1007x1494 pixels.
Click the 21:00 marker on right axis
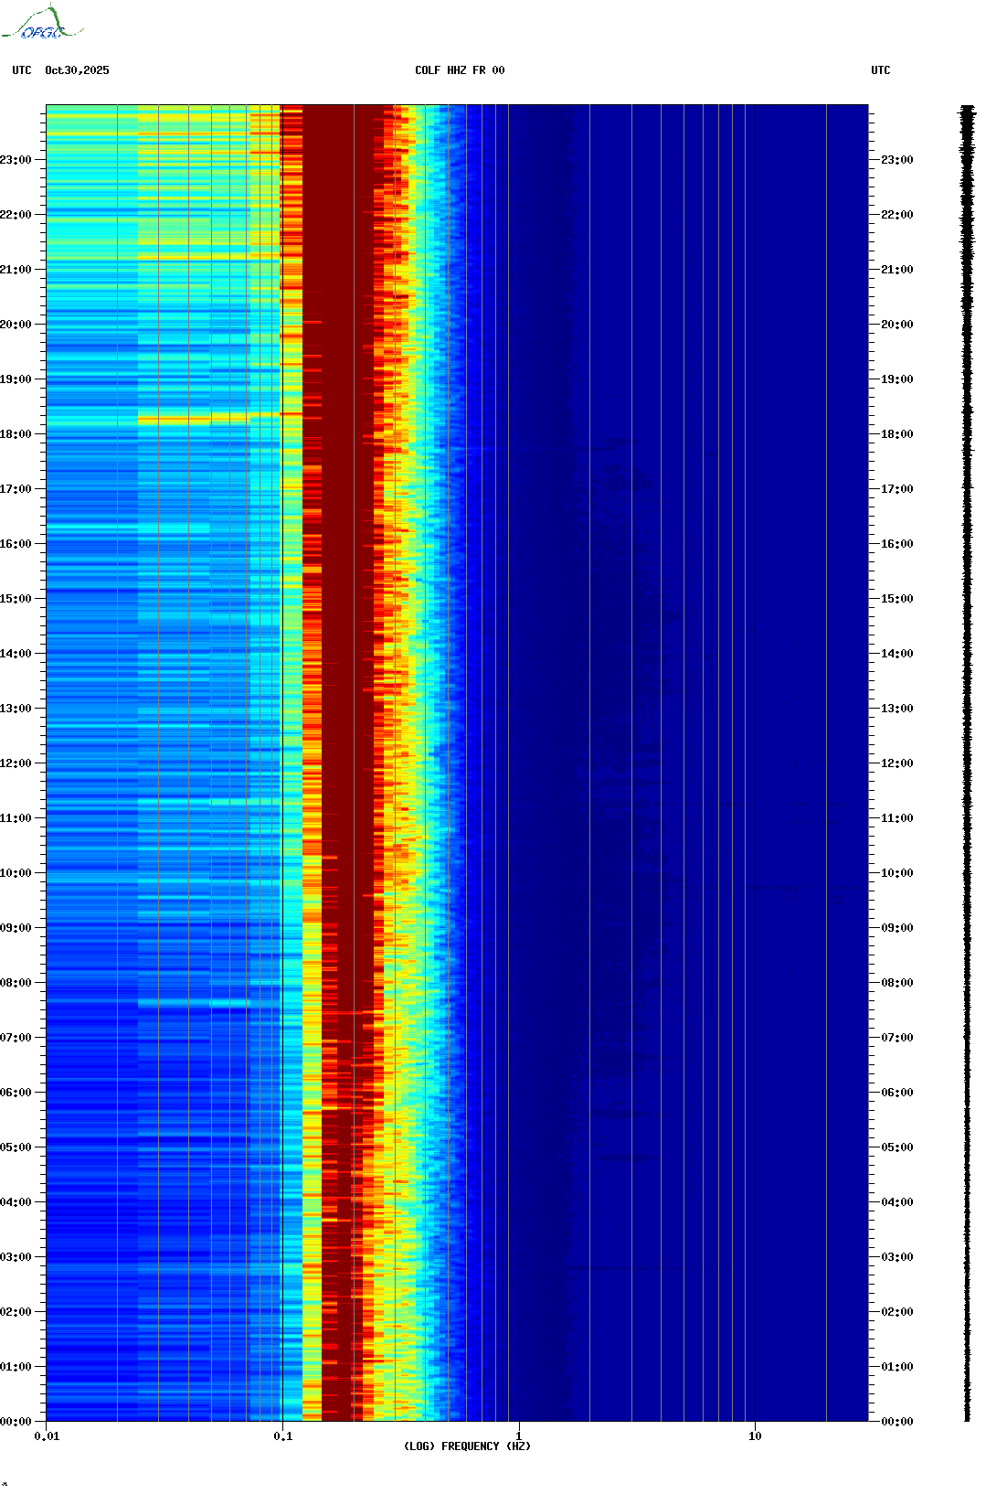tap(896, 270)
